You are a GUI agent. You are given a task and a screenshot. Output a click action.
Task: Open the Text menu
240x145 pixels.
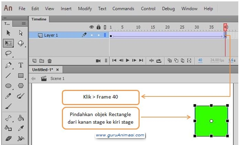[x=102, y=9]
